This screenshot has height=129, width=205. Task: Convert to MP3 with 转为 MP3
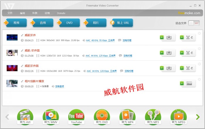(153, 117)
